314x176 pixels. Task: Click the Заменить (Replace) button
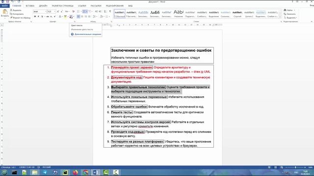289,14
